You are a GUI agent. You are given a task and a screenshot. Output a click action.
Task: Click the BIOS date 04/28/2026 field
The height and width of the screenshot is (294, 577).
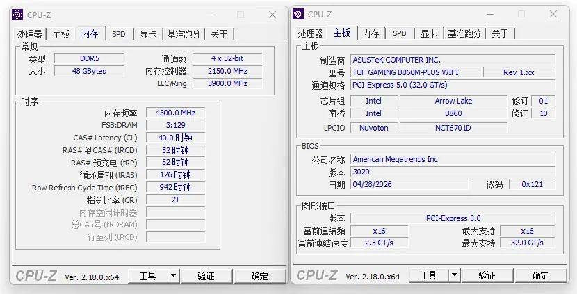(x=409, y=184)
